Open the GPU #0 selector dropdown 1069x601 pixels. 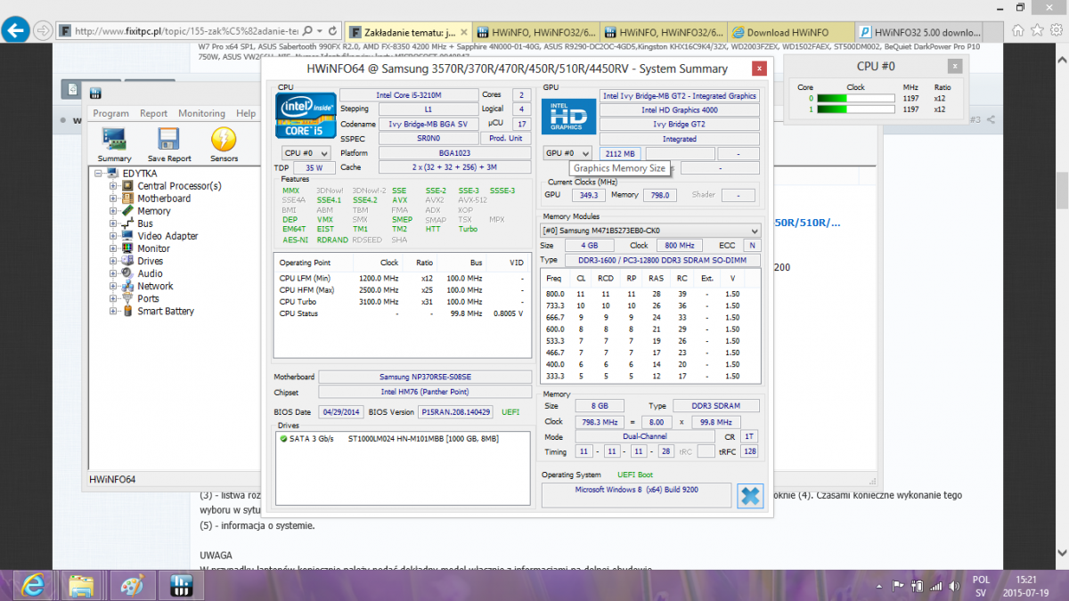[x=567, y=153]
